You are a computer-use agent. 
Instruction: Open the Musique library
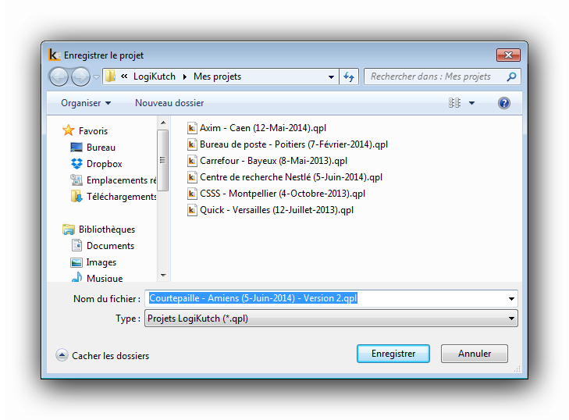(x=105, y=278)
